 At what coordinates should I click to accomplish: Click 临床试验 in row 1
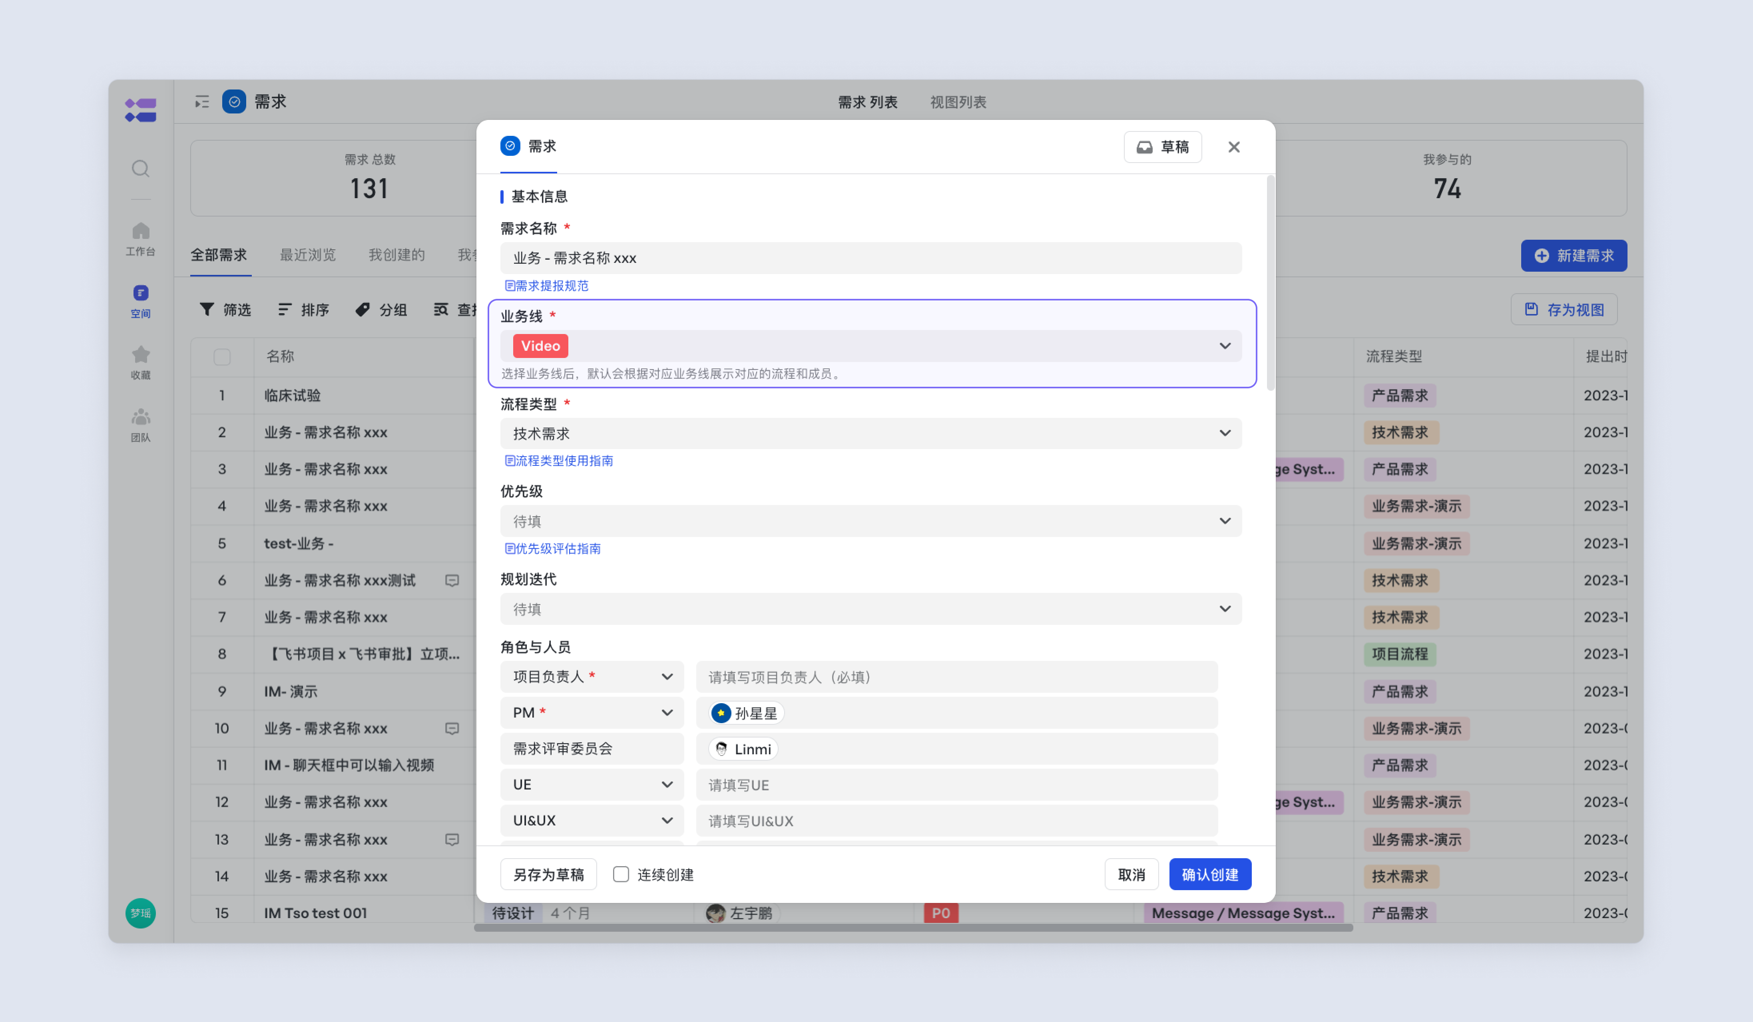[292, 395]
